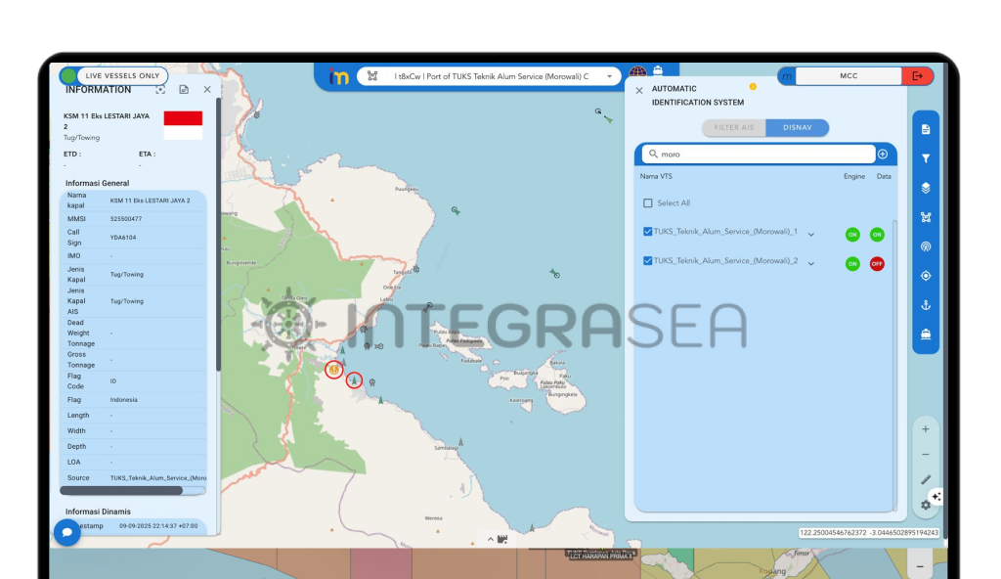The height and width of the screenshot is (579, 1001).
Task: Click the red logout icon beside MCC
Action: pos(917,76)
